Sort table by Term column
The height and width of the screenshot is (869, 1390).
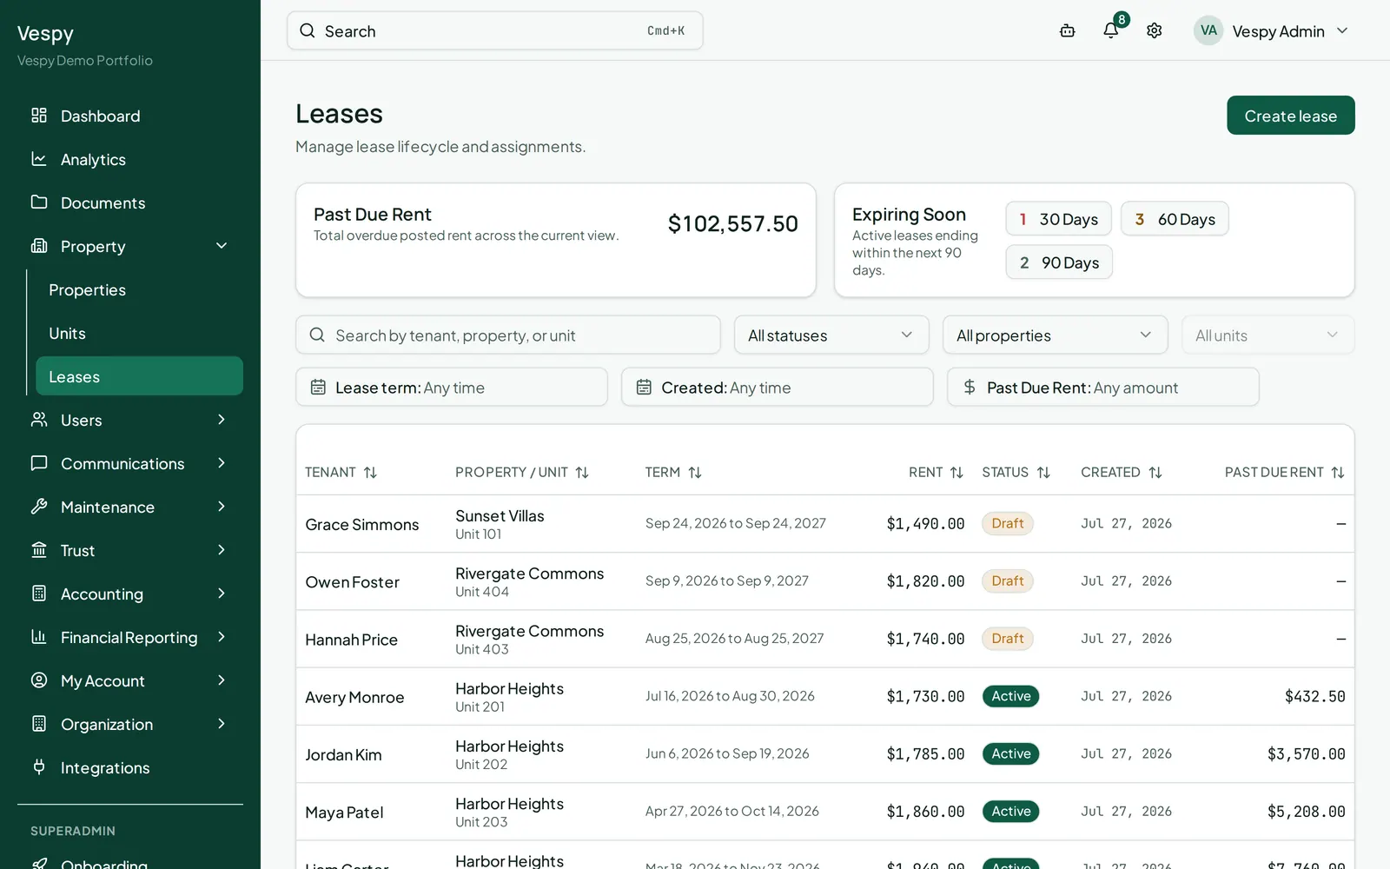[x=673, y=472]
